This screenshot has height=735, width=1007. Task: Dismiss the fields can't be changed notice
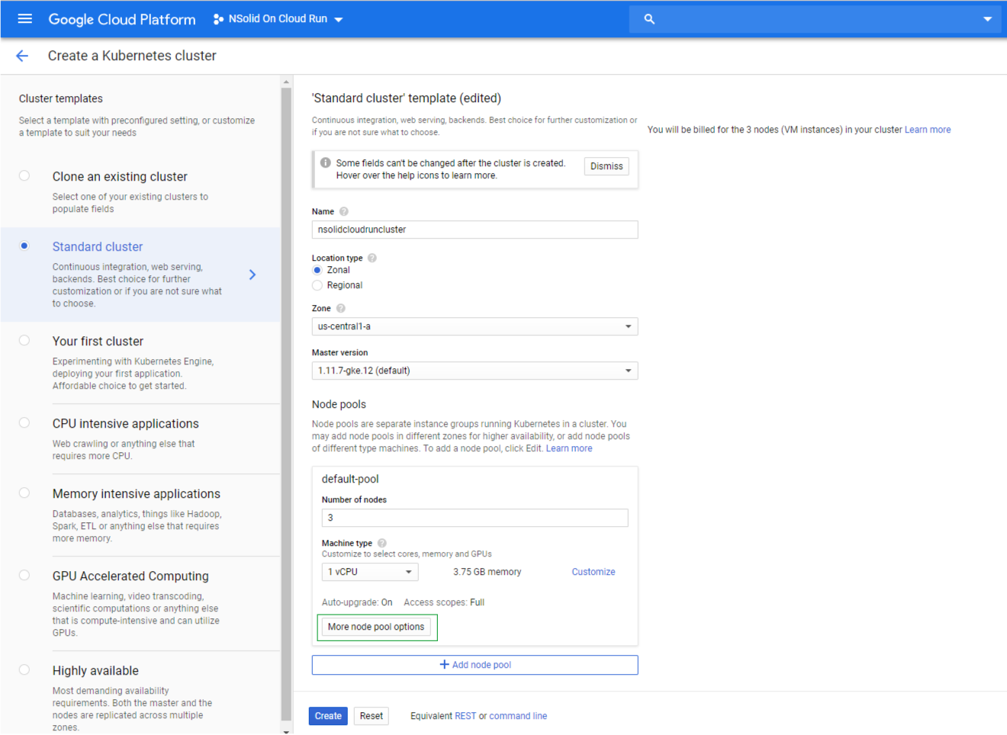(x=606, y=166)
